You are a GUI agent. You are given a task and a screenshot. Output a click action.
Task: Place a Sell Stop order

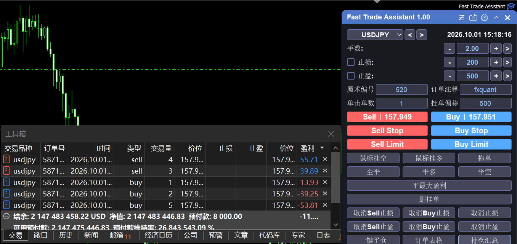[387, 131]
